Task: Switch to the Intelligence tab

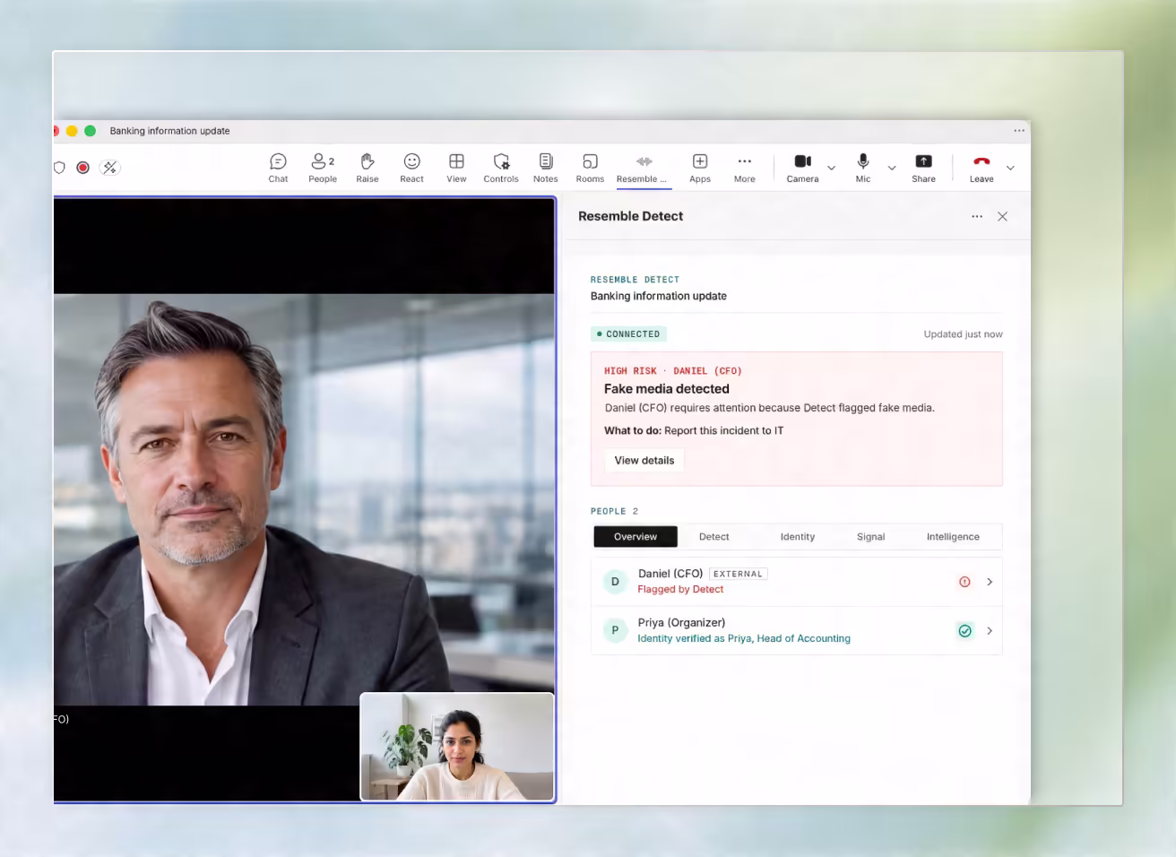Action: click(x=953, y=537)
